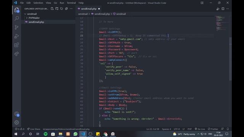
Task: Split the editor to the right
Action: point(223,9)
